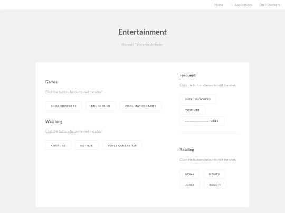
Task: Launch Shell Shockers from the Games section
Action: (x=63, y=106)
